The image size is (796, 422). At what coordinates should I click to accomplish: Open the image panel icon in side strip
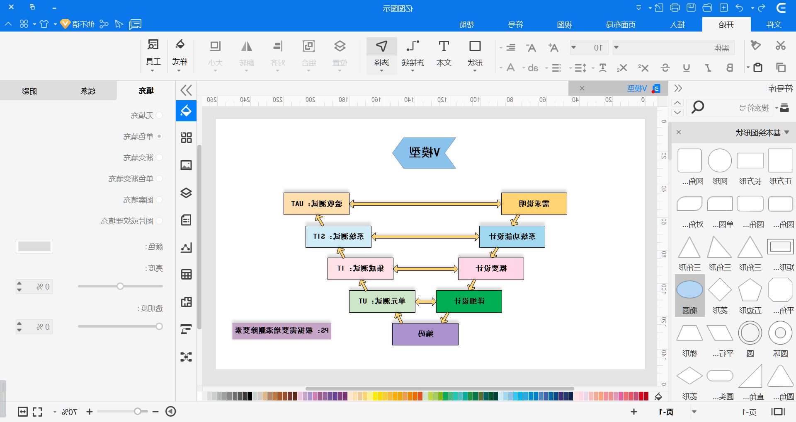click(186, 165)
